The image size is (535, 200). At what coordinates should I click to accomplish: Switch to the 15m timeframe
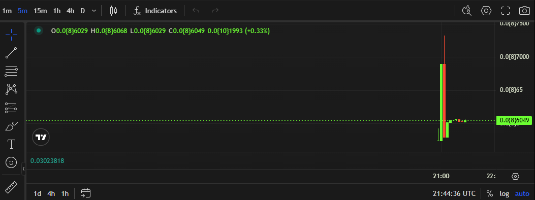pyautogui.click(x=40, y=11)
